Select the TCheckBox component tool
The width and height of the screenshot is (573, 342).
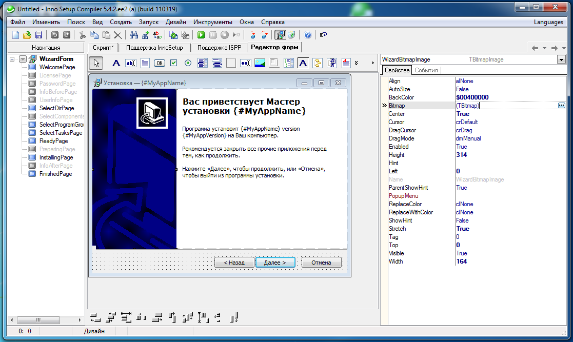pos(173,63)
